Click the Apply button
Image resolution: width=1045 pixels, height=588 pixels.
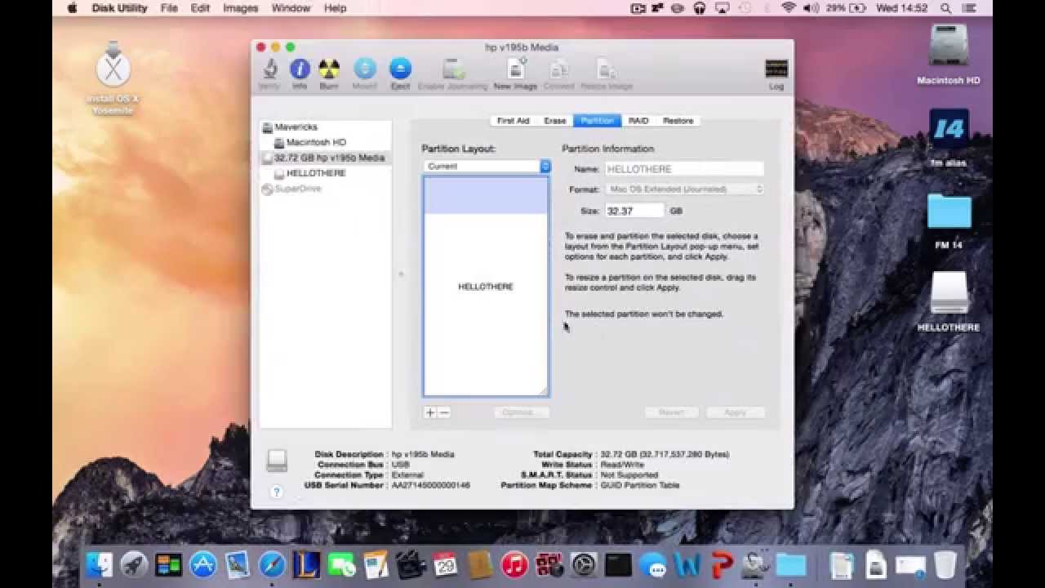(x=736, y=412)
